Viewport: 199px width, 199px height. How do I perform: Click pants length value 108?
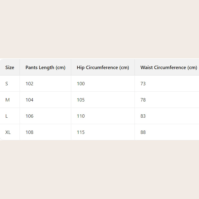pyautogui.click(x=29, y=132)
